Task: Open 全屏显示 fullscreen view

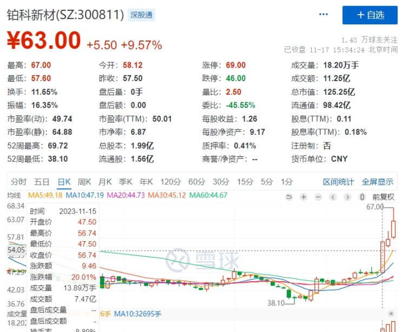Action: point(377,182)
